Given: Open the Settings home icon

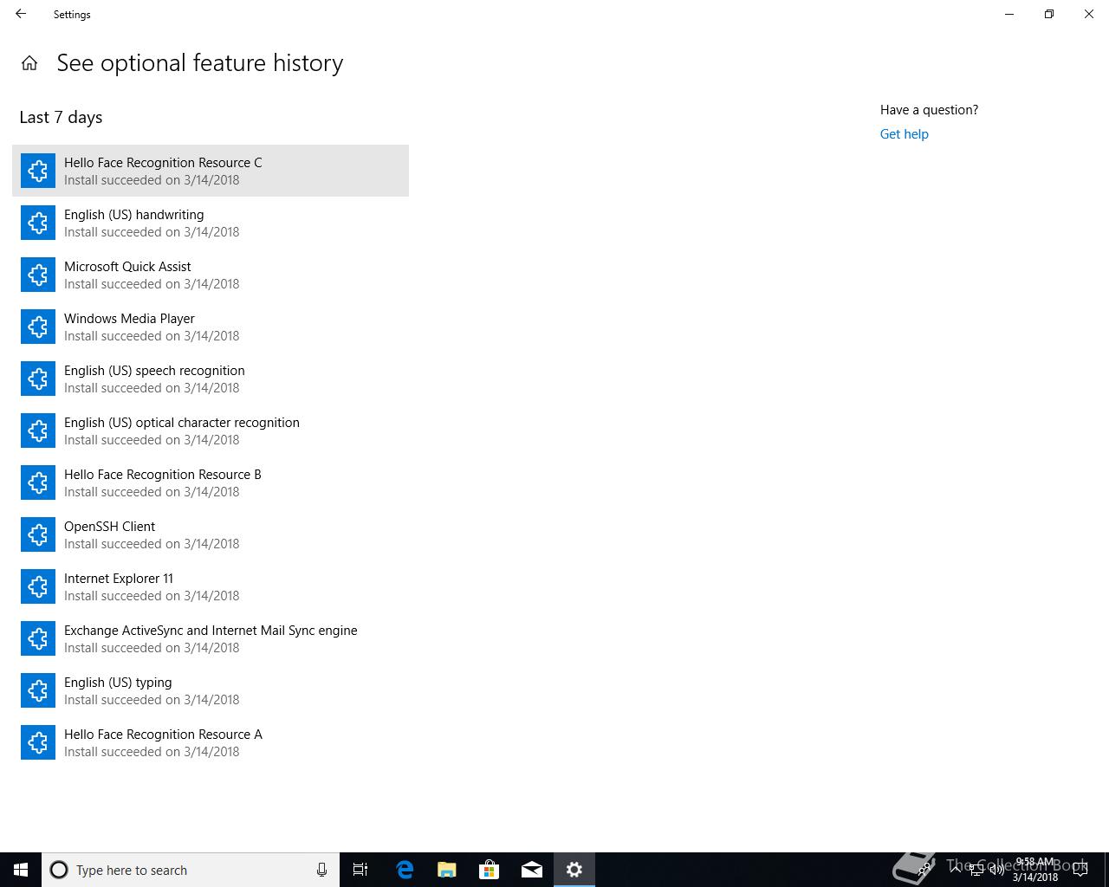Looking at the screenshot, I should 29,63.
